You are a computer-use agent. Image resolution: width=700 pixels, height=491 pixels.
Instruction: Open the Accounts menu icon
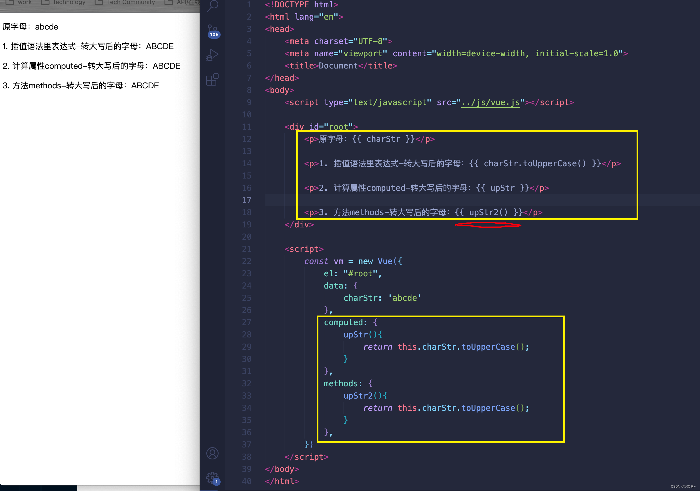pos(212,453)
